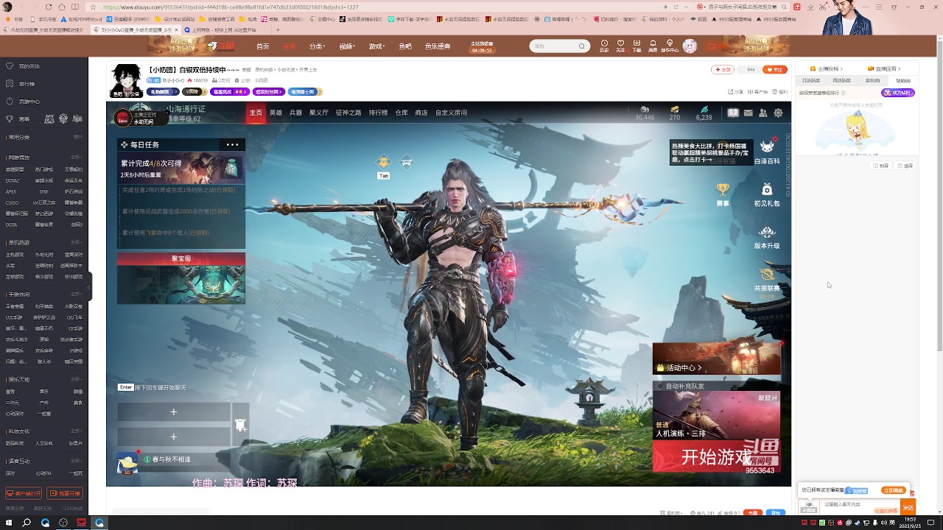This screenshot has height=530, width=943.
Task: Open the 自定义房间 tab in game menu
Action: coord(451,113)
